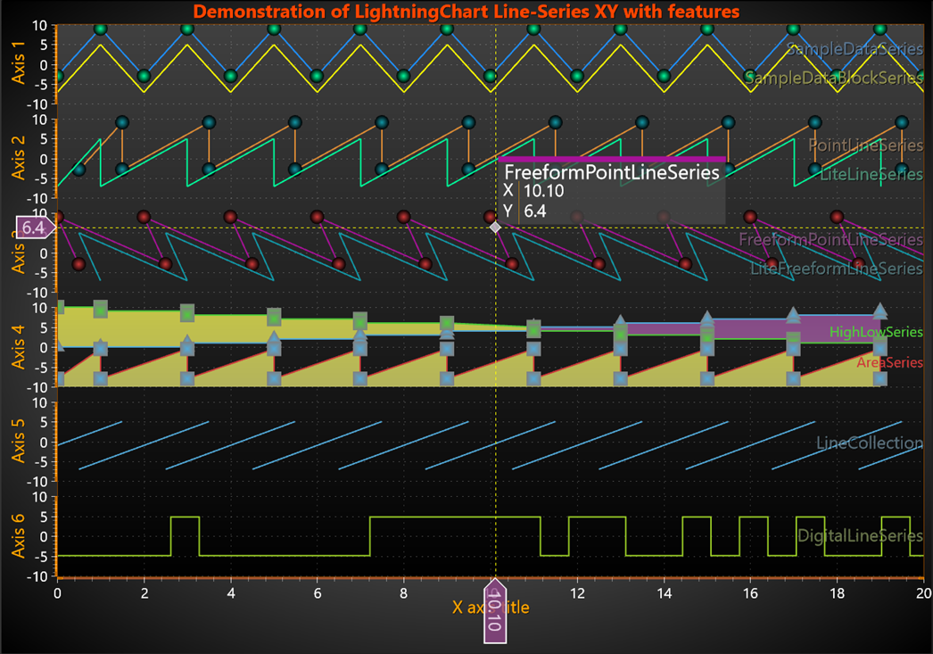
Task: Select the LineCollection label
Action: [870, 443]
